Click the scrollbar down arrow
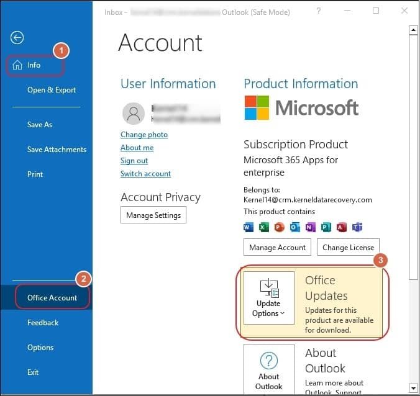 pos(413,388)
